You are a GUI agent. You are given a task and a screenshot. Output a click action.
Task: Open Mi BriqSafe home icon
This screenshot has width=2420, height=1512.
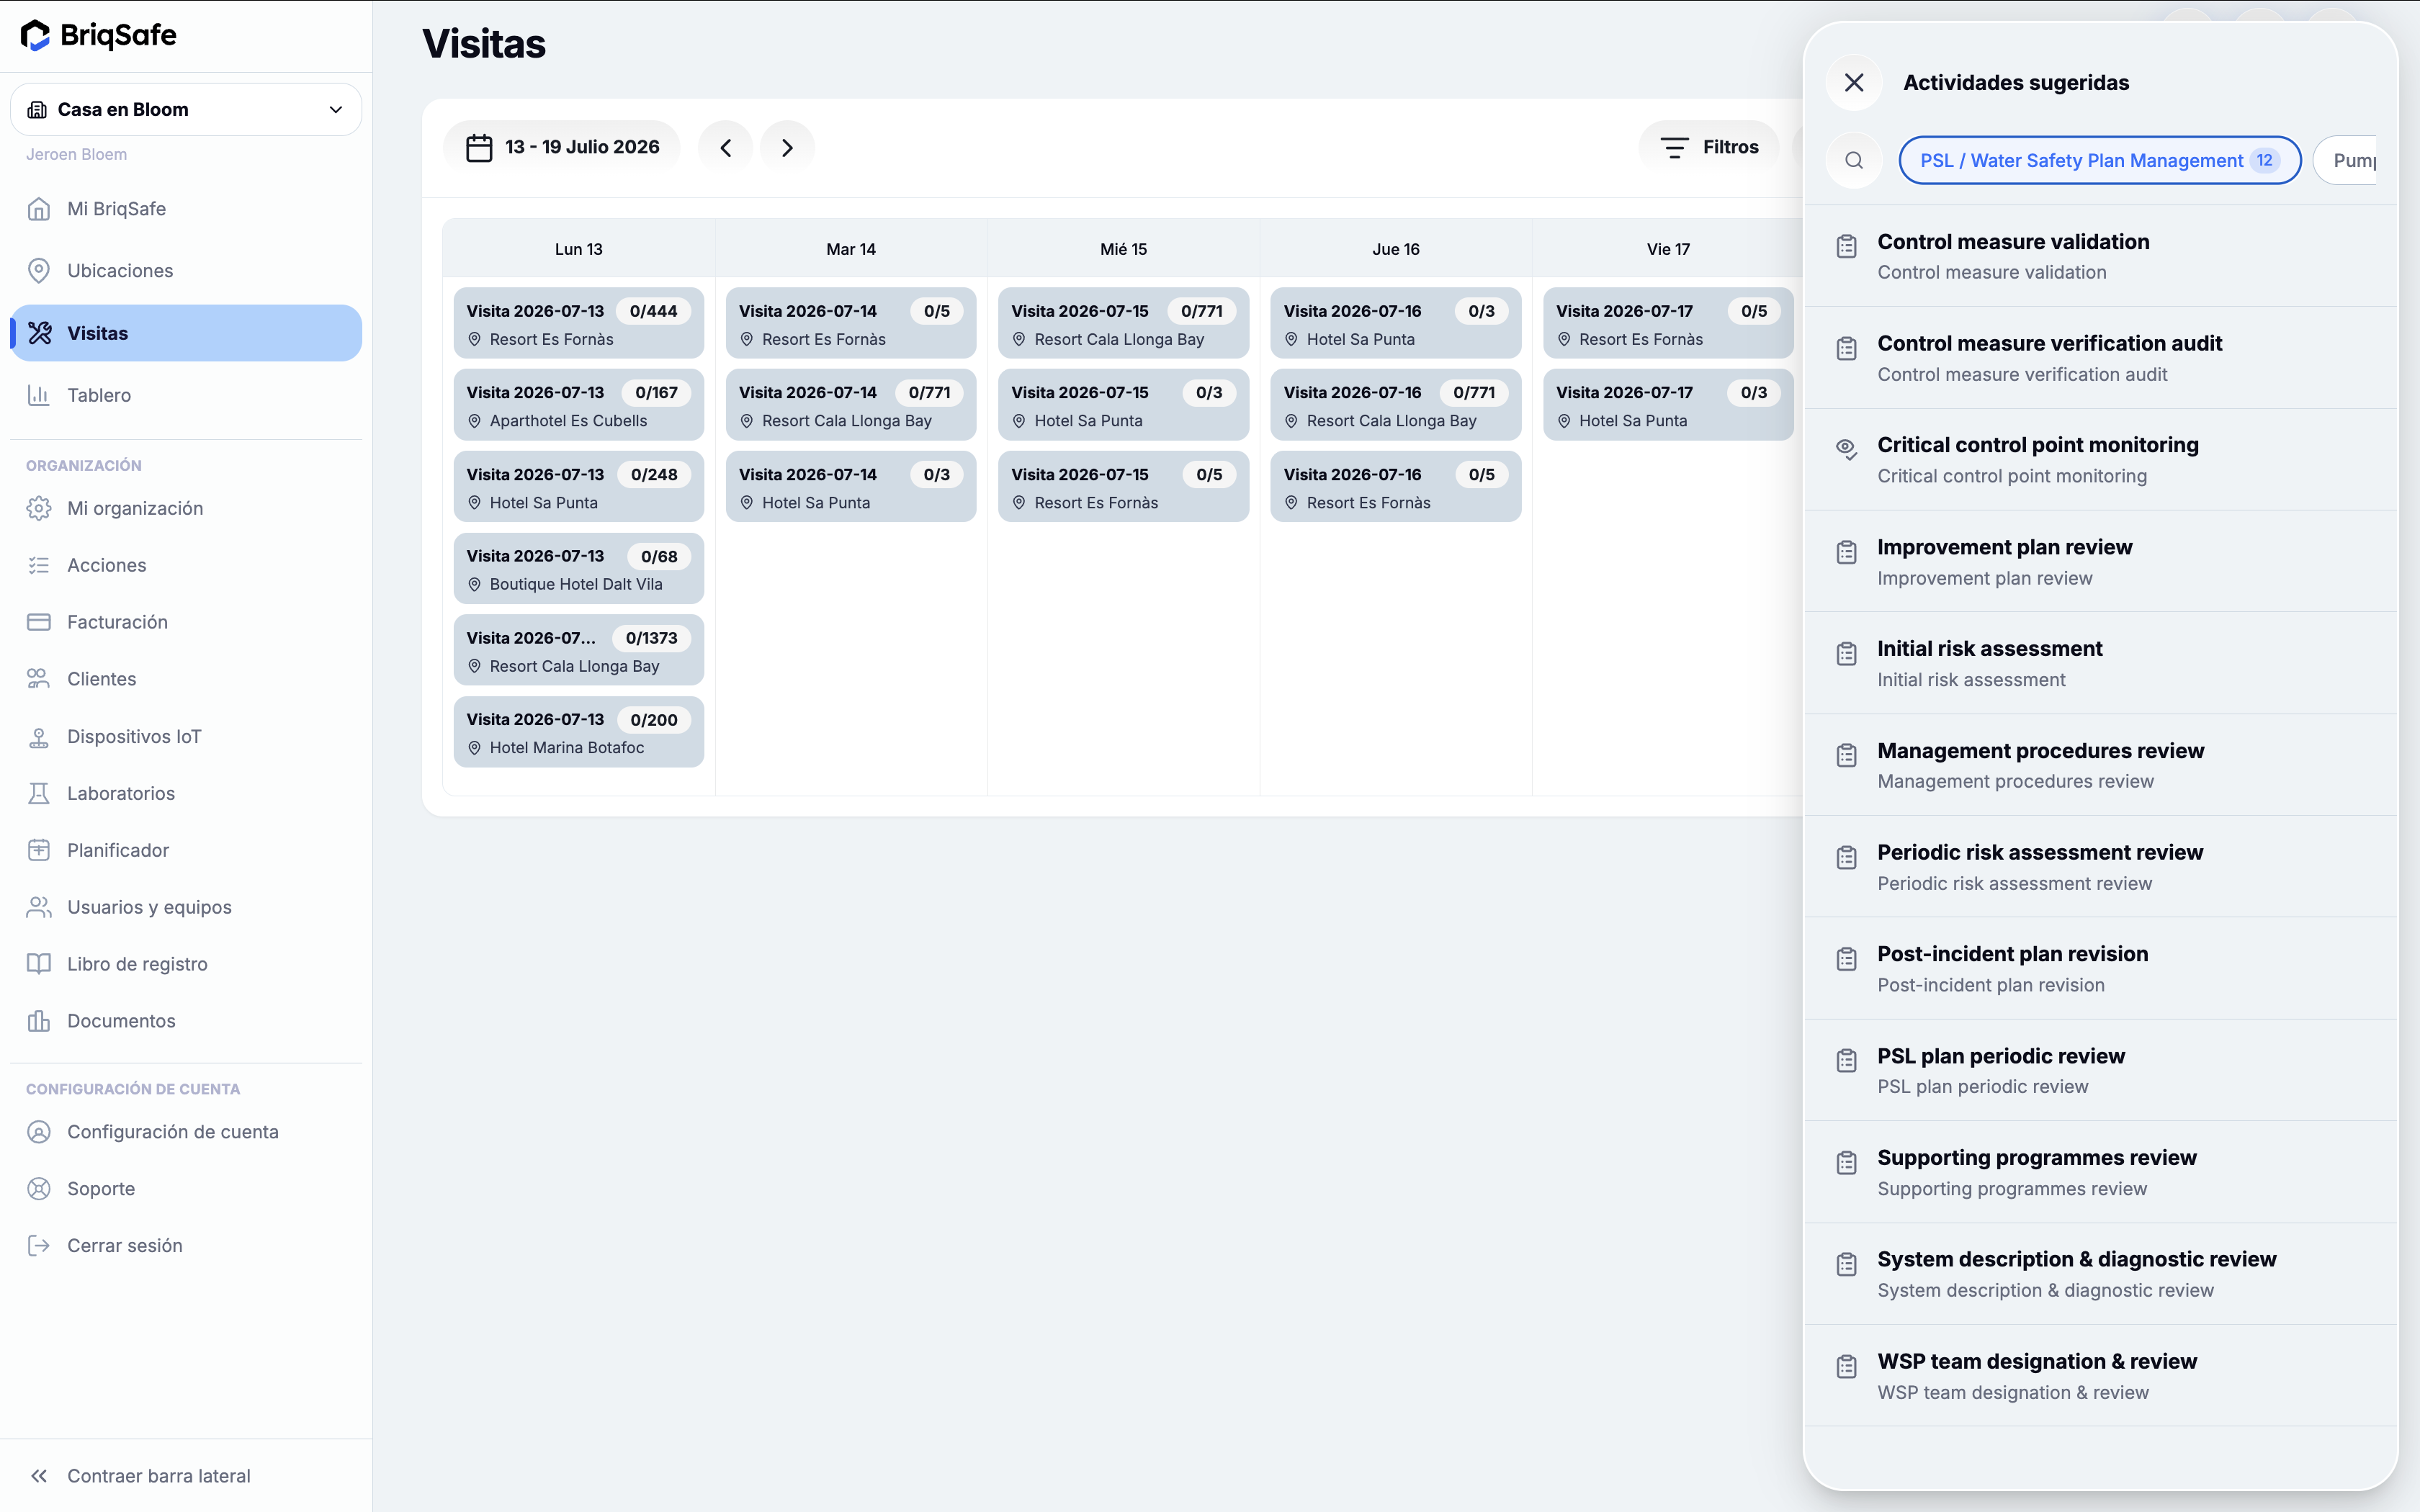click(39, 209)
